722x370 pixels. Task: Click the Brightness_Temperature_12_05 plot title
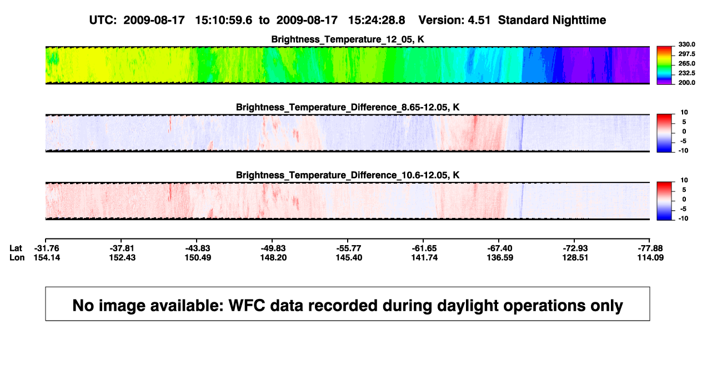[347, 39]
